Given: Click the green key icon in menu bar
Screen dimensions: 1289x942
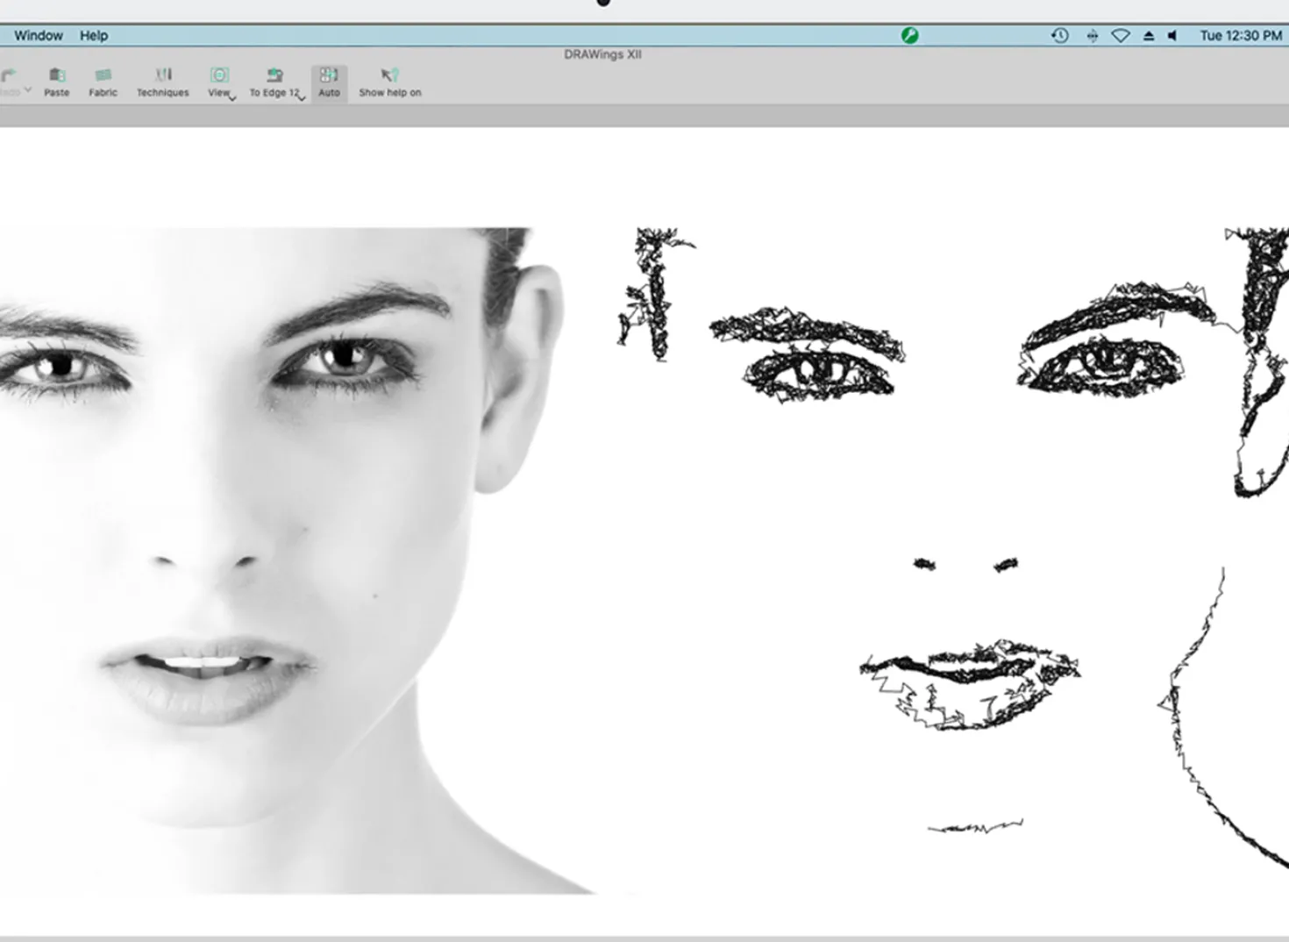Looking at the screenshot, I should 909,35.
